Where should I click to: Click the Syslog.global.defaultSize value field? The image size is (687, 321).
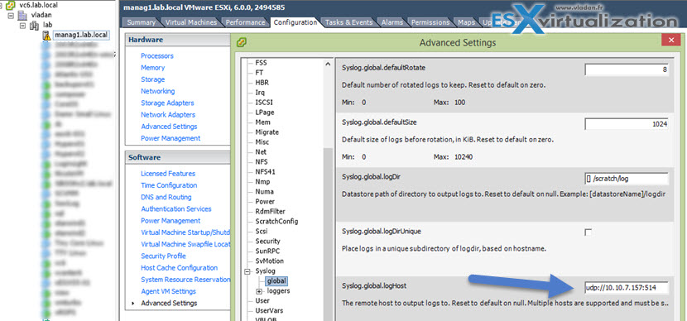(x=627, y=124)
